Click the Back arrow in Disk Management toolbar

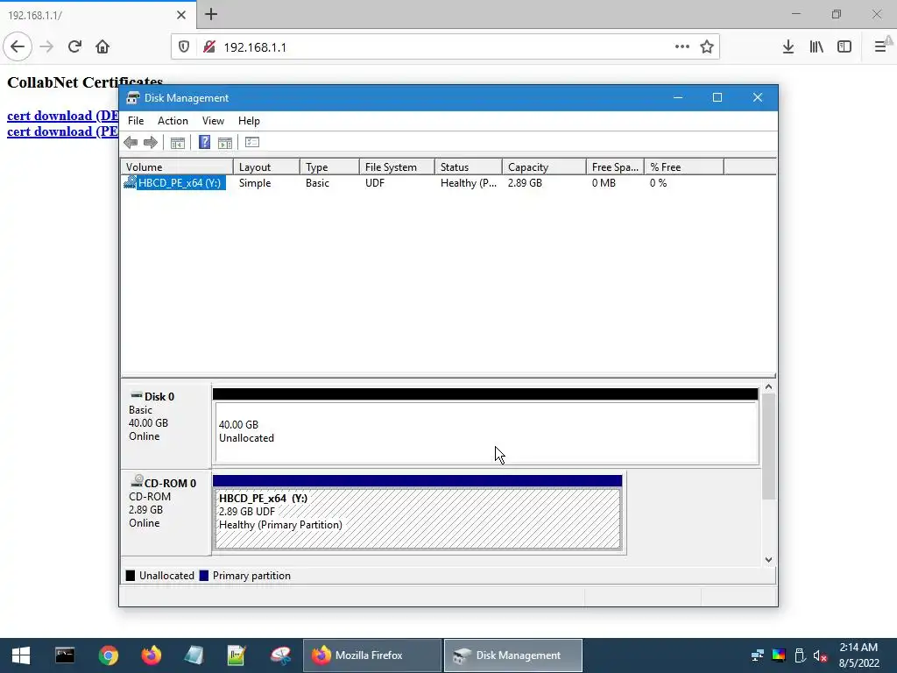(x=131, y=143)
